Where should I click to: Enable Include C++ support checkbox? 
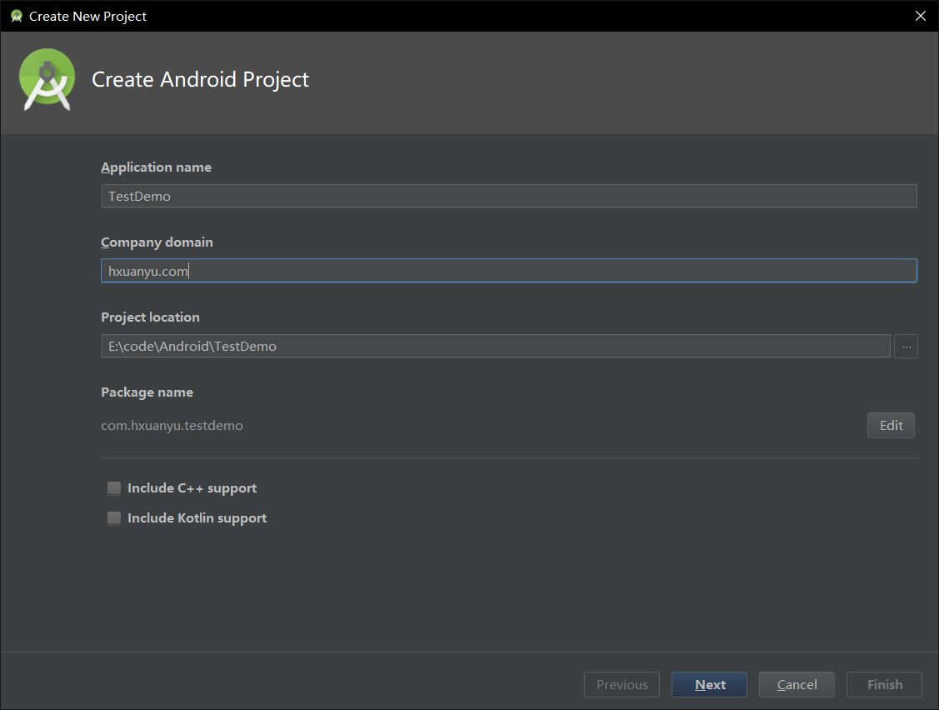point(114,488)
